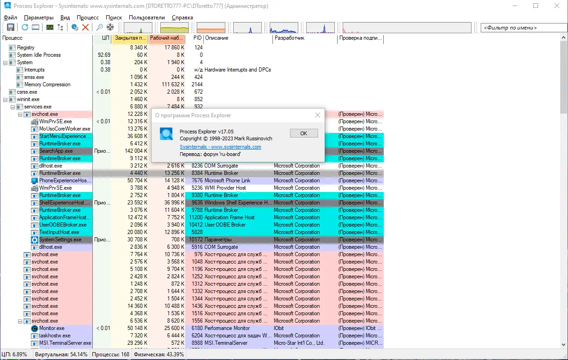Image resolution: width=568 pixels, height=360 pixels.
Task: Open the Процесс menu
Action: pos(88,18)
